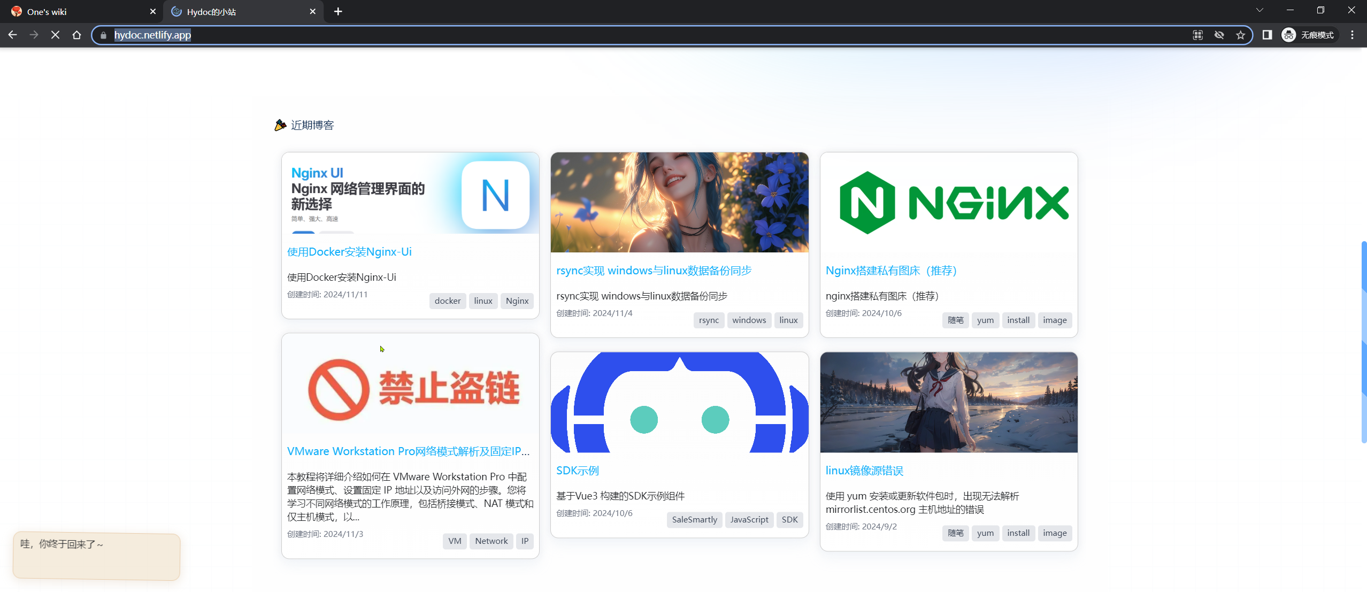
Task: Click the 近期博客 section icon
Action: (x=280, y=125)
